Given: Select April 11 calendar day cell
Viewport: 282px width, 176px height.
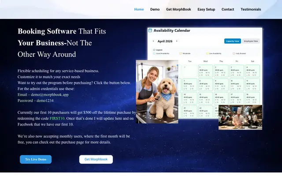Looking at the screenshot, I should click(x=252, y=84).
